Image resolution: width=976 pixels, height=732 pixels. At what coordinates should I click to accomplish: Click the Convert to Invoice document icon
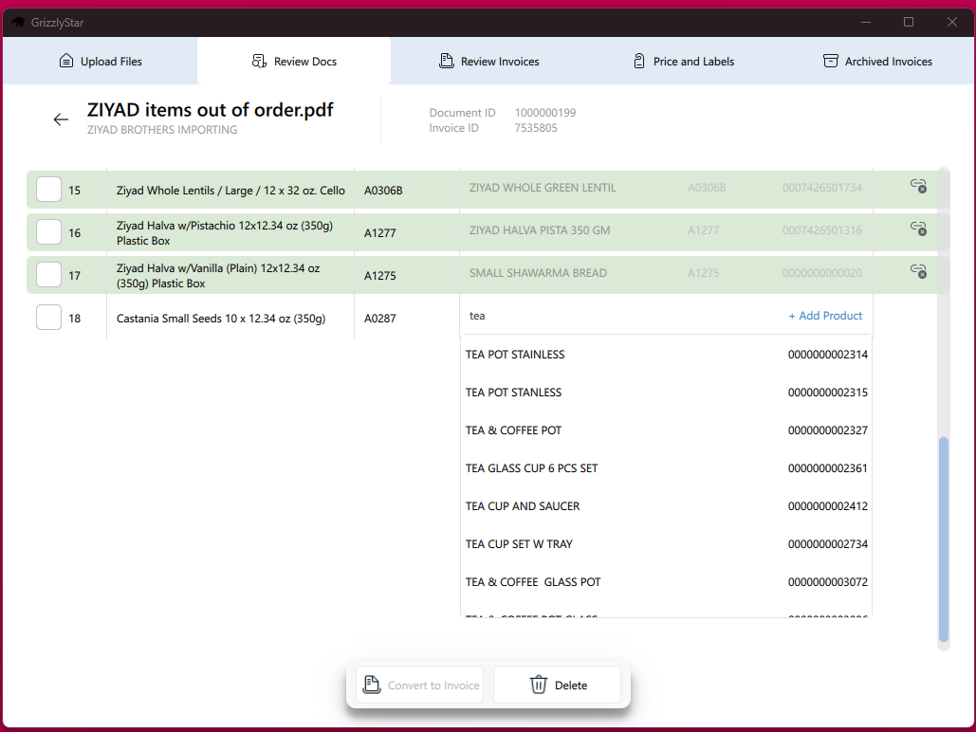click(372, 685)
